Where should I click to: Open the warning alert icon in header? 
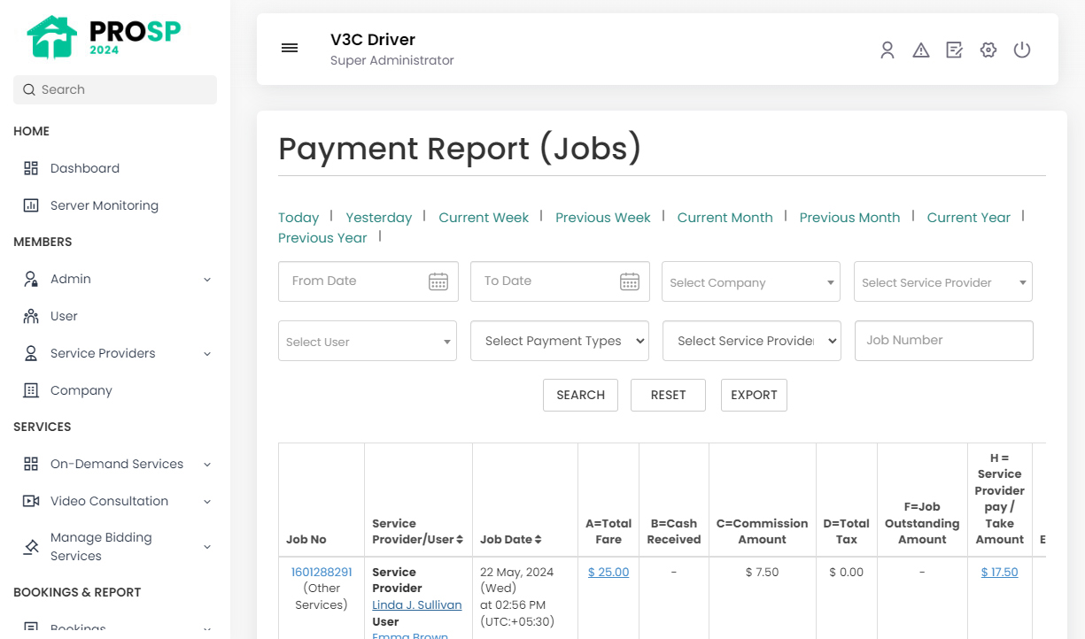point(921,50)
